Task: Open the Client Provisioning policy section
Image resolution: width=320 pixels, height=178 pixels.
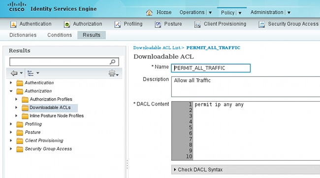Action: (x=225, y=24)
